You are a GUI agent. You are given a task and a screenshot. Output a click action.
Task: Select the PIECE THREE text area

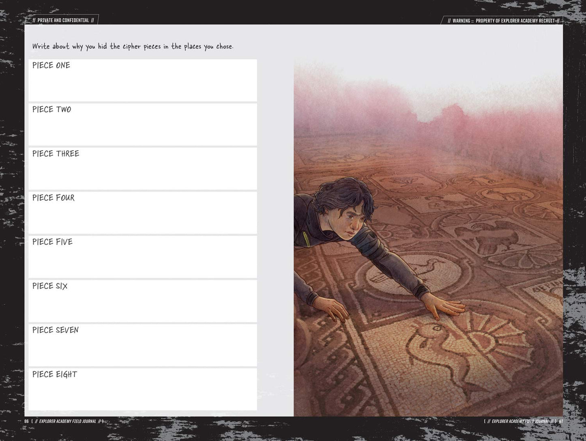143,169
